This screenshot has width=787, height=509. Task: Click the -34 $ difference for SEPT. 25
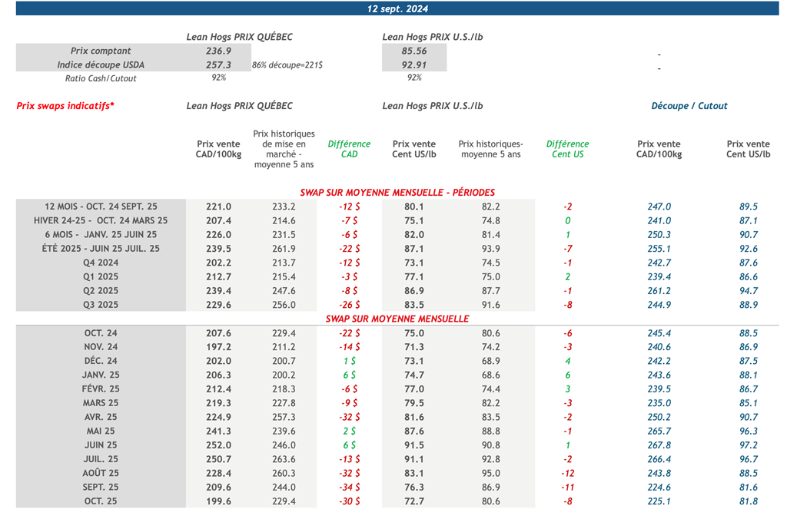[x=349, y=488]
